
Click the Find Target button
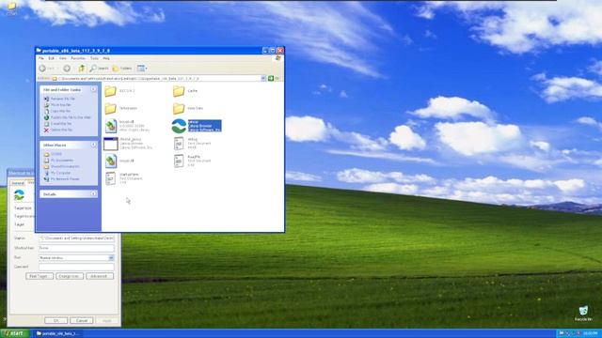pyautogui.click(x=40, y=276)
